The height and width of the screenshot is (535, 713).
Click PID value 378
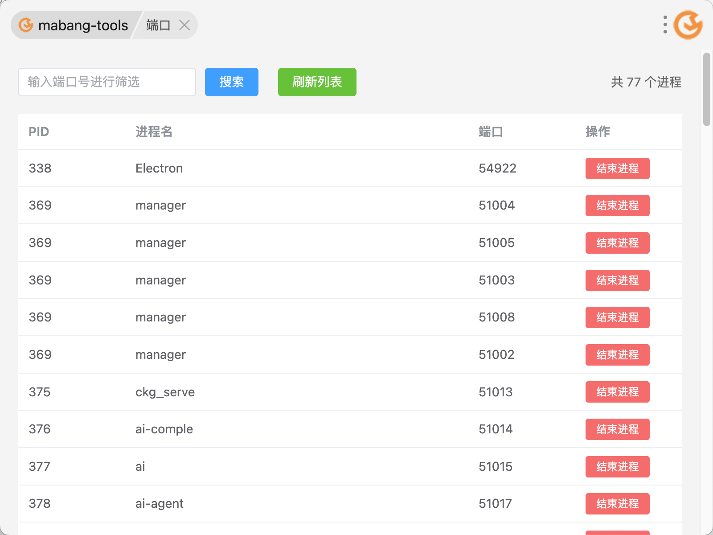pyautogui.click(x=40, y=503)
